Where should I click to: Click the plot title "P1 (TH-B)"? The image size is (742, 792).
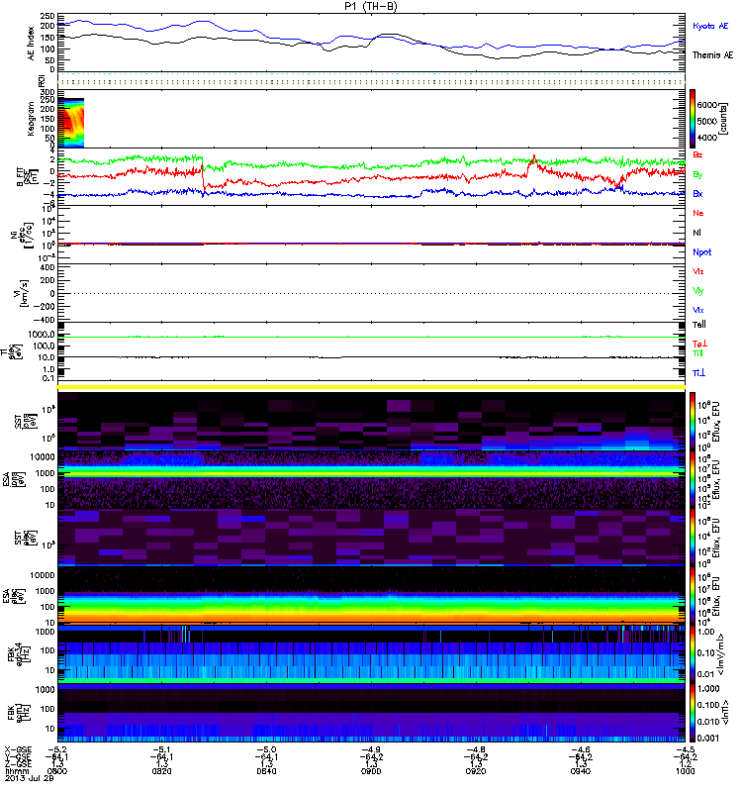coord(371,6)
